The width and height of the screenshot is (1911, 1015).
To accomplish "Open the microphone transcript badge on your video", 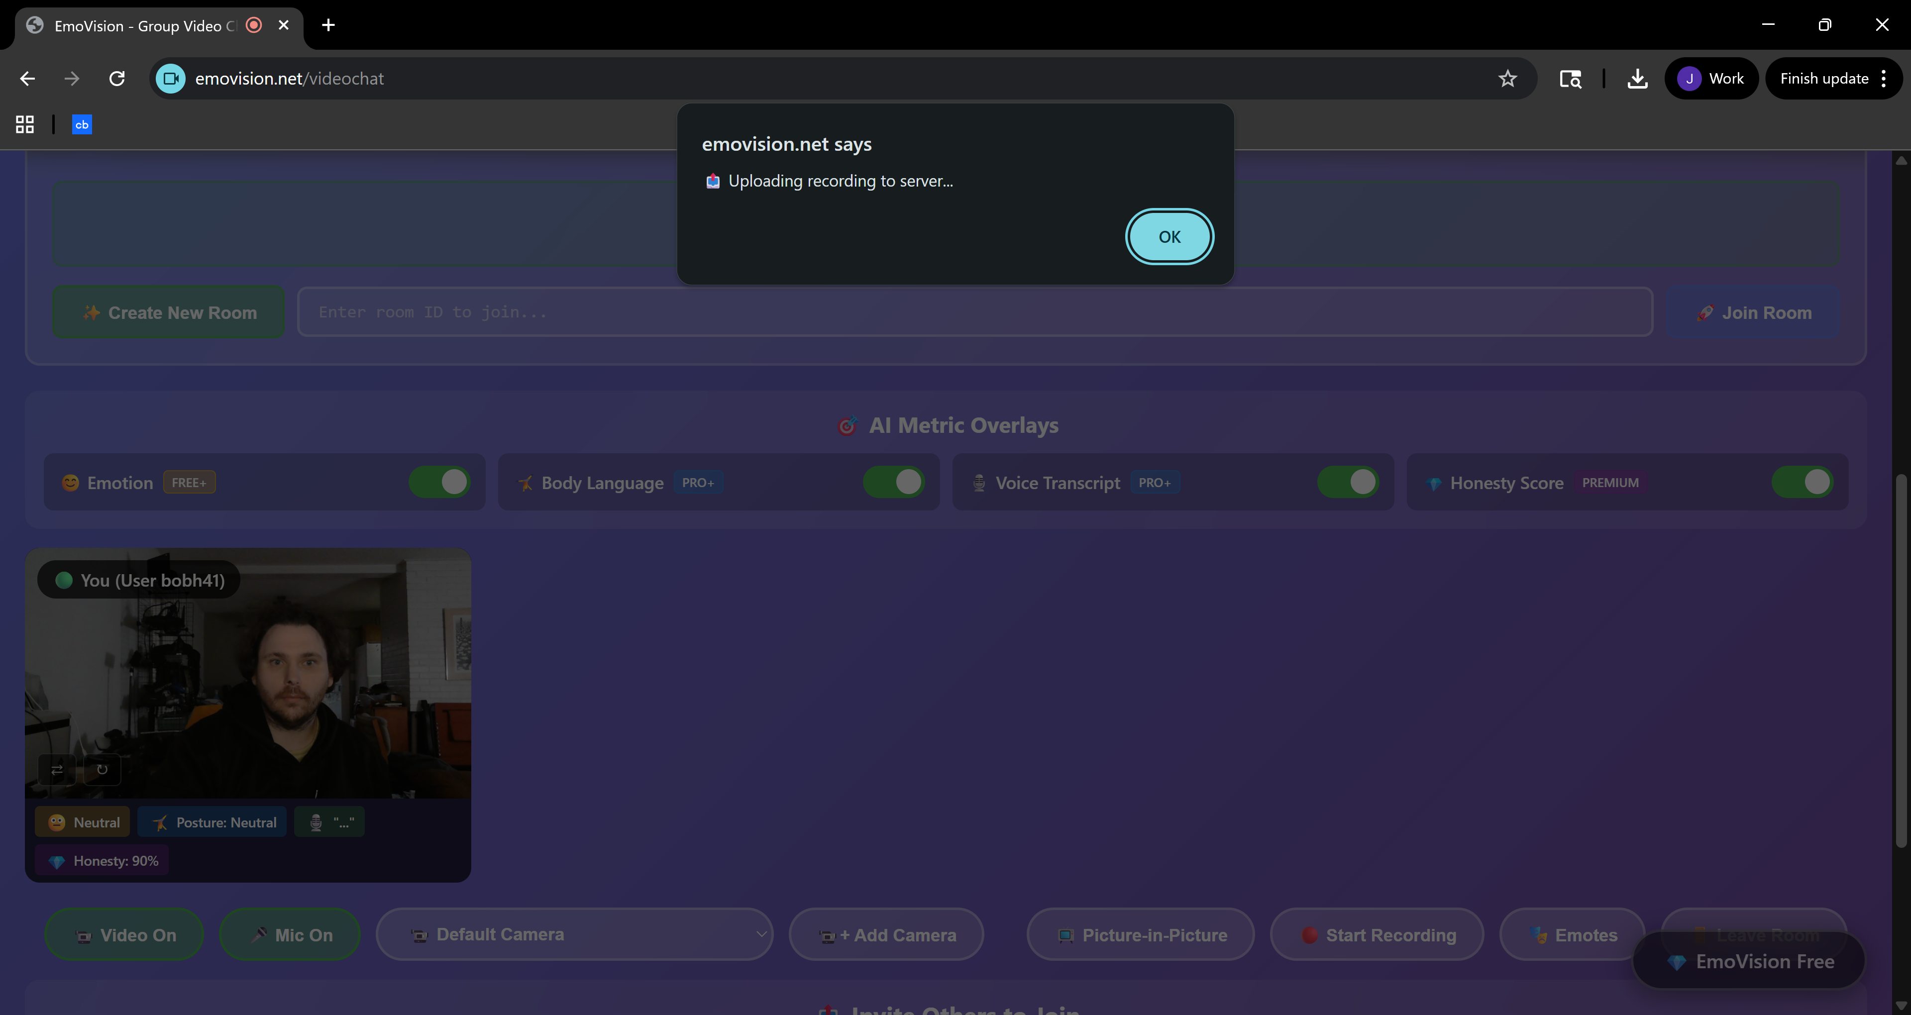I will (329, 821).
